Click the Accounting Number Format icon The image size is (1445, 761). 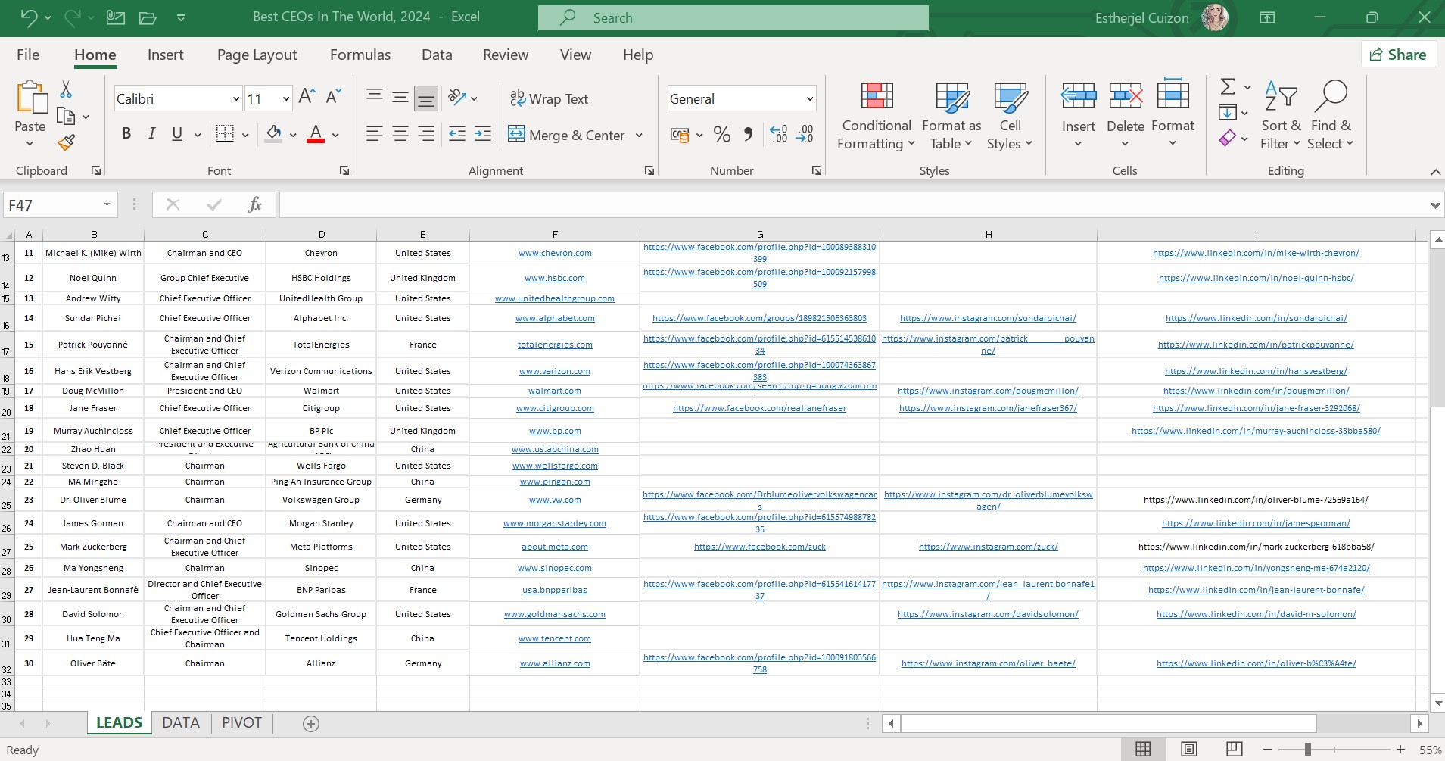680,135
